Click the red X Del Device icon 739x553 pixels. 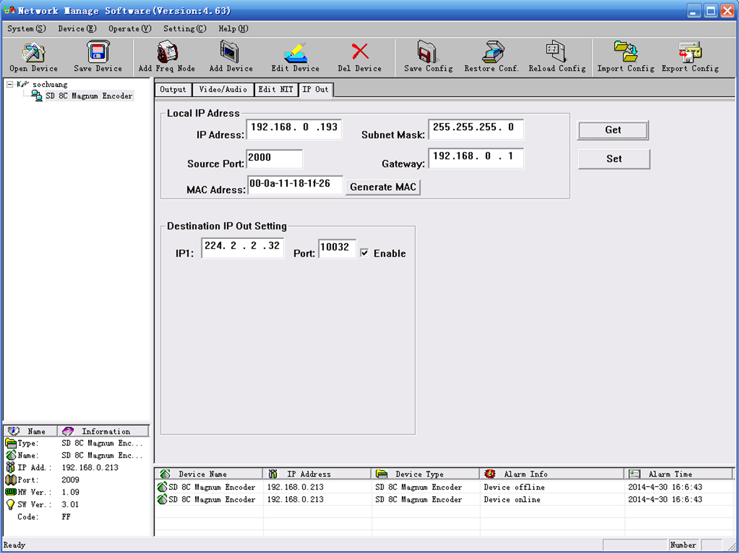pyautogui.click(x=360, y=53)
